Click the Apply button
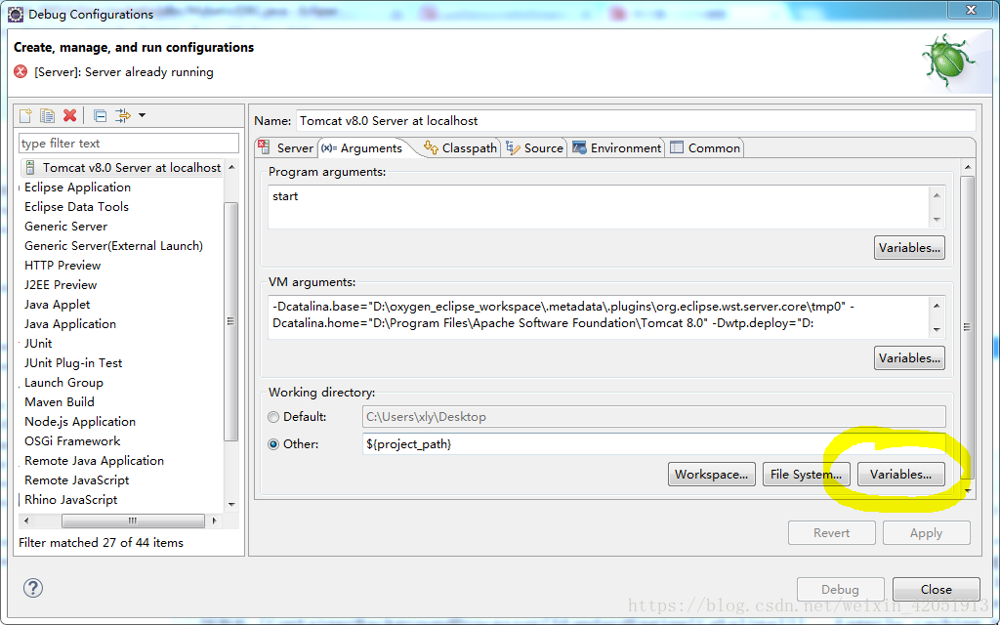This screenshot has height=625, width=1000. point(927,533)
